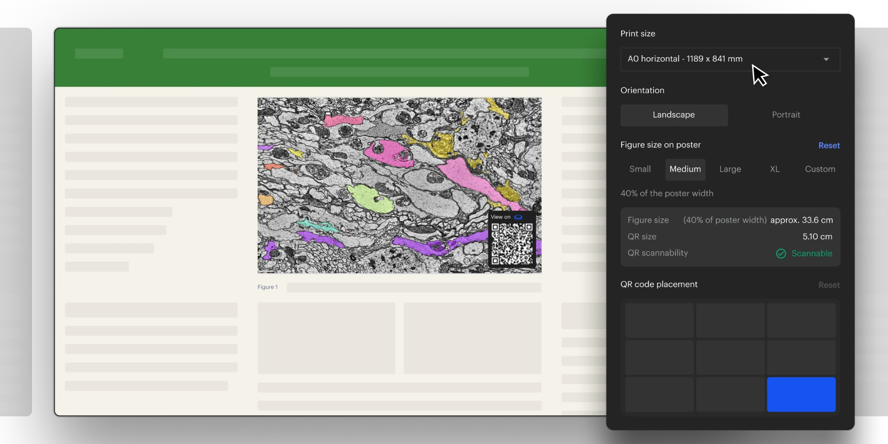Viewport: 888px width, 444px height.
Task: Click the 40% of the poster width text
Action: click(667, 194)
